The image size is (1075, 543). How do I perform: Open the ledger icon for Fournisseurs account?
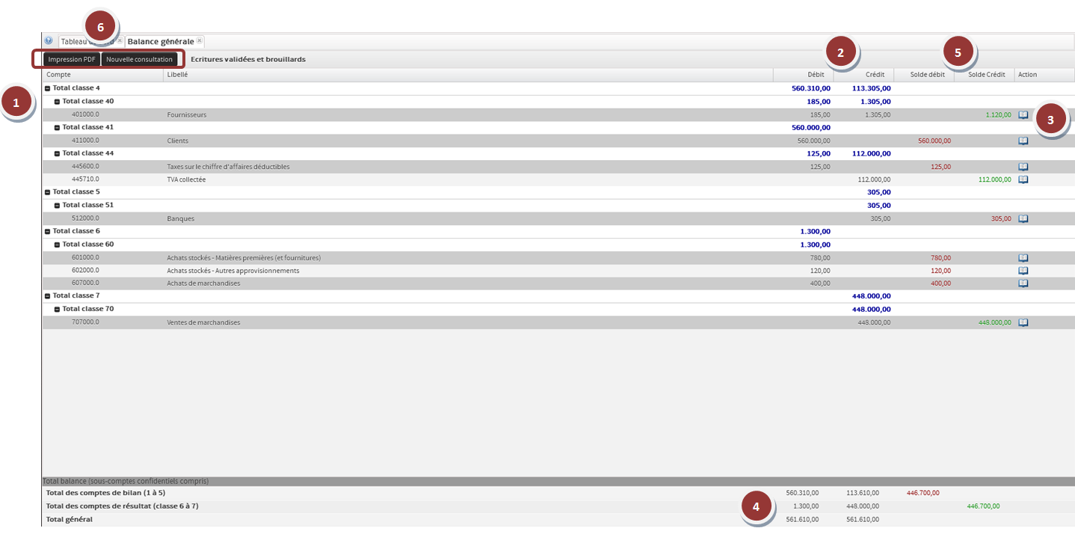1023,114
